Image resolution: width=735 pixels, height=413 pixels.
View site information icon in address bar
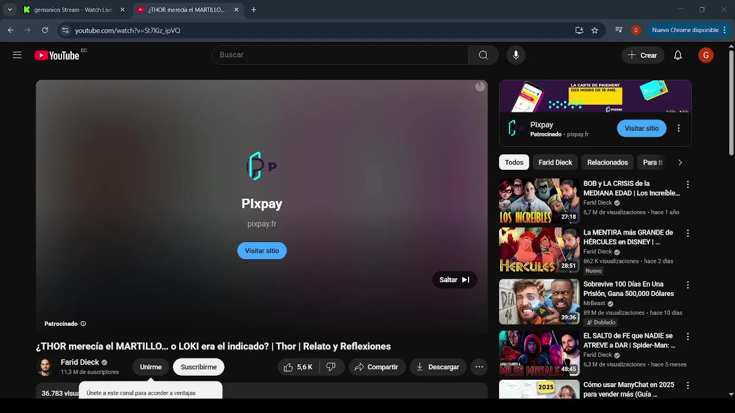pos(65,30)
